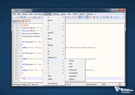Expand the H languages submenu
Image resolution: width=135 pixels, height=95 pixels.
click(x=54, y=36)
